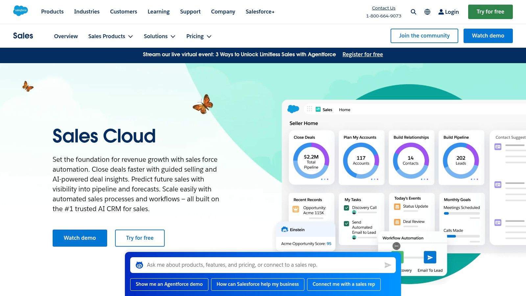The image size is (526, 296).
Task: Click the Login person icon
Action: [441, 12]
